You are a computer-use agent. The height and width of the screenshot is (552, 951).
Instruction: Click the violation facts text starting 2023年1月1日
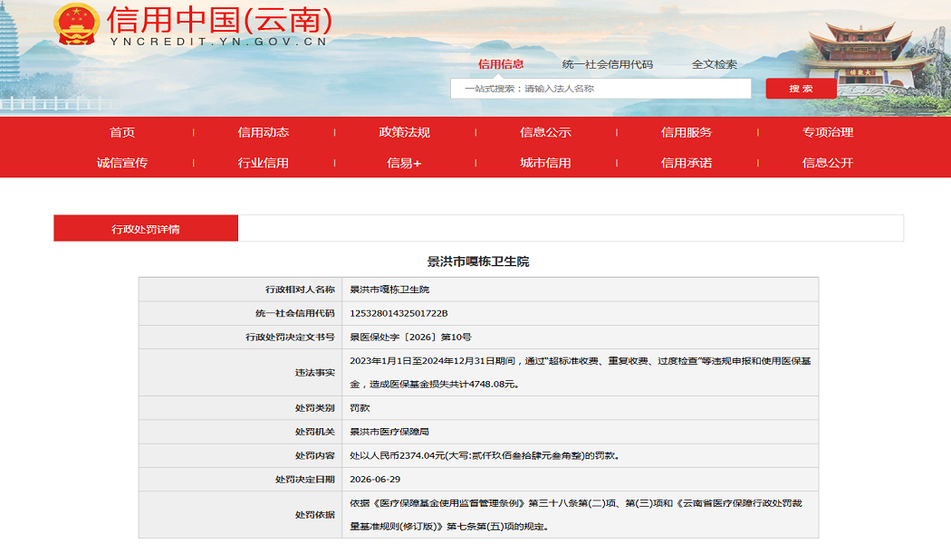(580, 372)
